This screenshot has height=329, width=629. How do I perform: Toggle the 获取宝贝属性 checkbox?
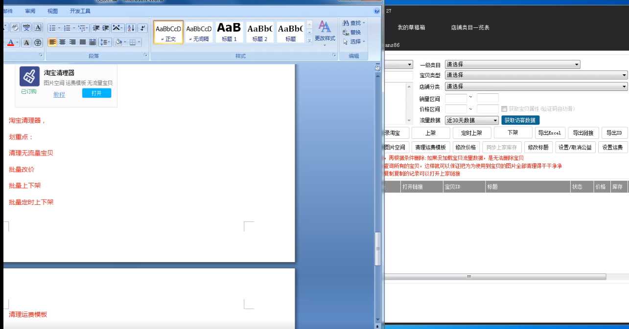504,109
